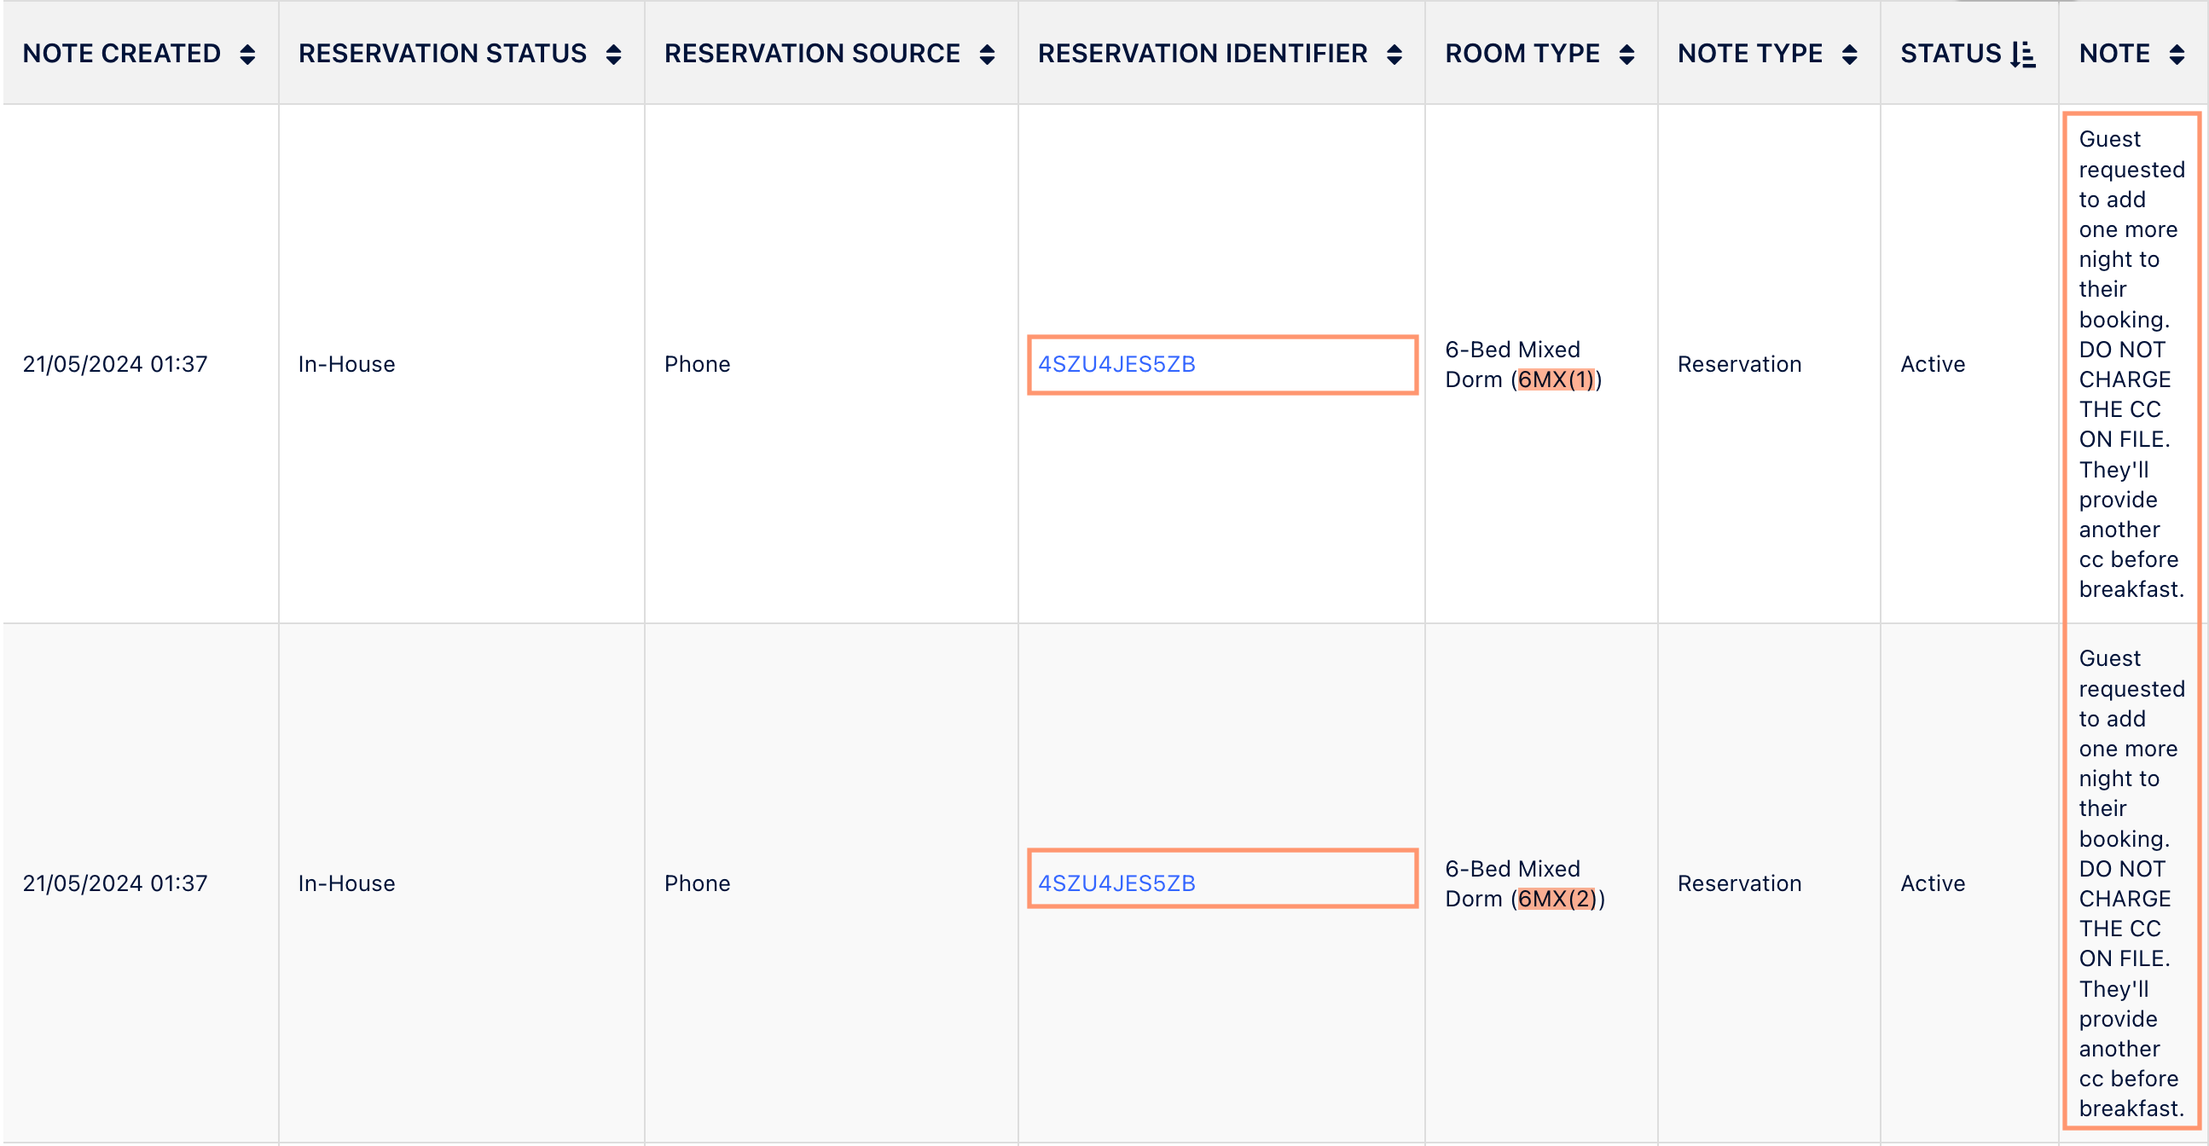Click the In-House status in the first row

click(346, 364)
